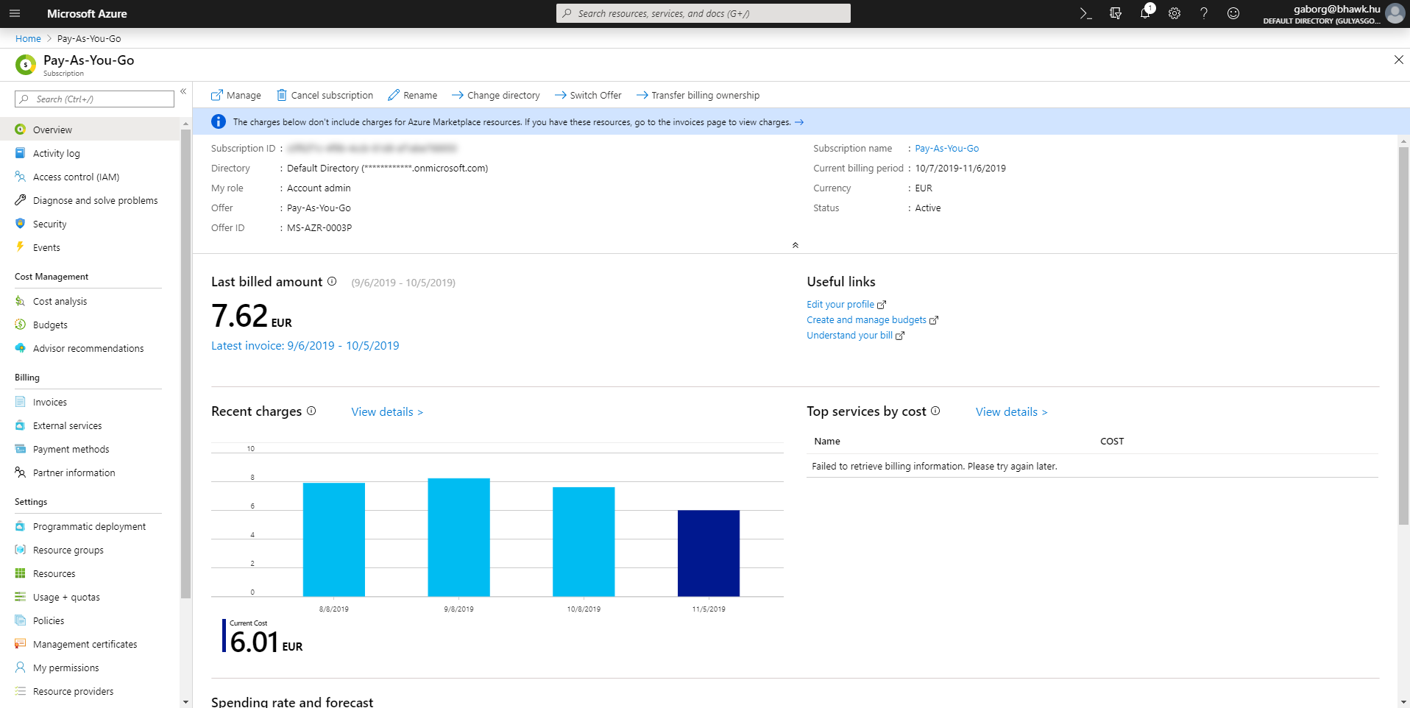Screen dimensions: 1410x708
Task: Open Access control (IAM)
Action: pyautogui.click(x=90, y=177)
